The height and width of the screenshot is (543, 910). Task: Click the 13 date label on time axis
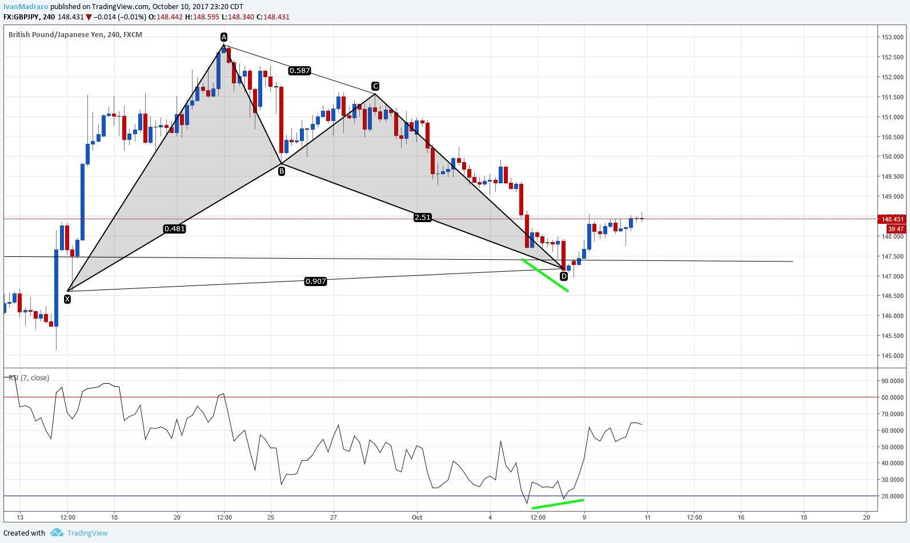20,517
